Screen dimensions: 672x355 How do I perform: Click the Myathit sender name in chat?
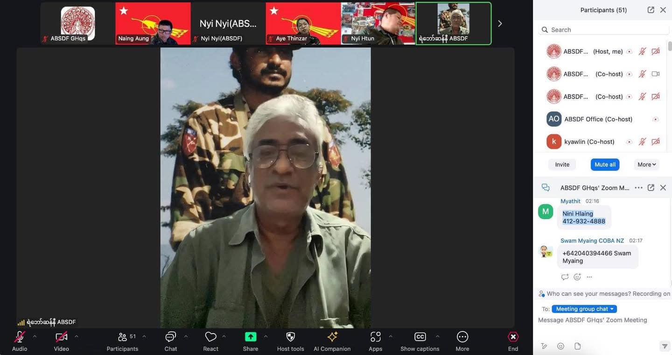570,201
